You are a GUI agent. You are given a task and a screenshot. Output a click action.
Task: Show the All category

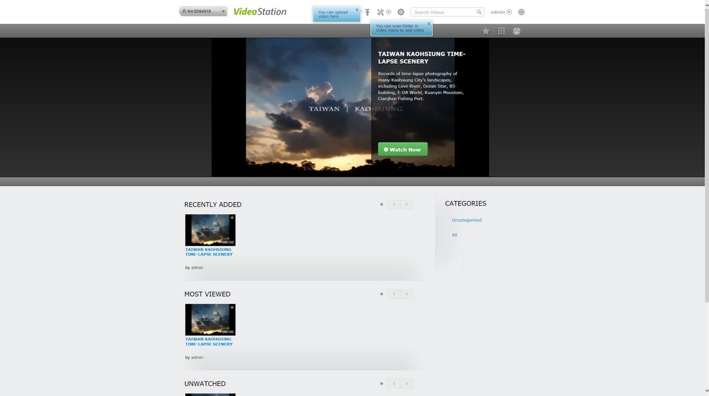click(x=455, y=235)
